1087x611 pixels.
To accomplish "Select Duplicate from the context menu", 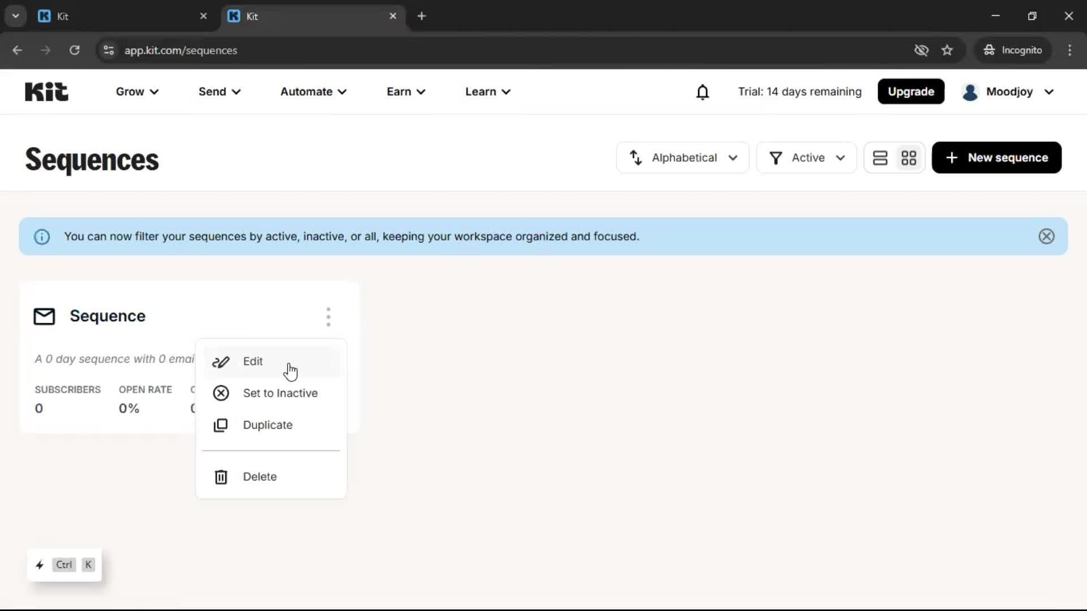I will click(268, 425).
